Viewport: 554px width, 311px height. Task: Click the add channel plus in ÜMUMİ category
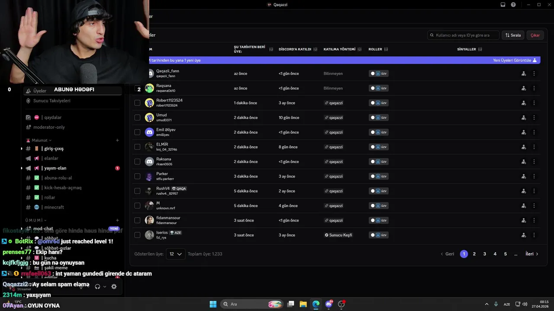(x=117, y=220)
